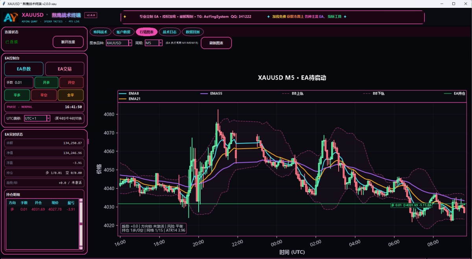The width and height of the screenshot is (472, 259).
Task: Click the EMA55 legend entry
Action: tap(211, 94)
